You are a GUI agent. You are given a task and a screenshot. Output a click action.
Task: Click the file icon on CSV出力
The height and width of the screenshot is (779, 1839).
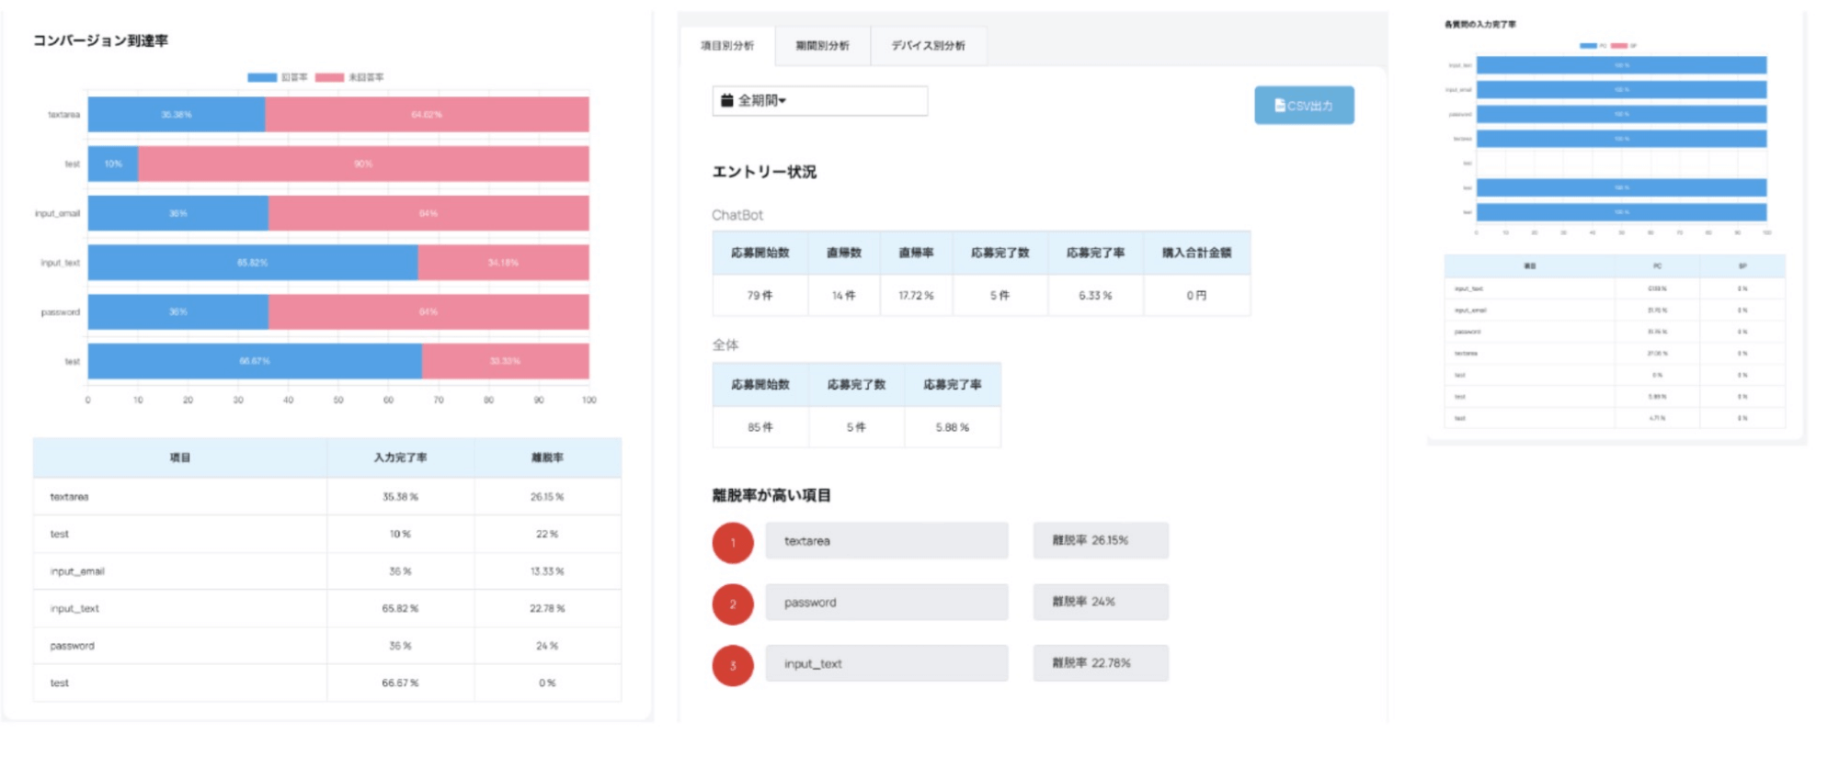[x=1279, y=106]
